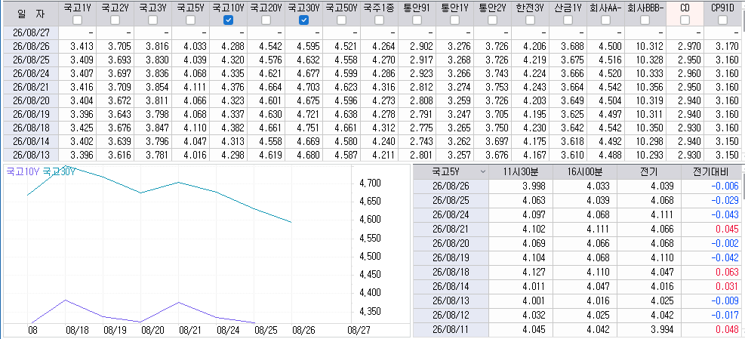Tick the CD column checkbox
The image size is (745, 339).
point(685,20)
